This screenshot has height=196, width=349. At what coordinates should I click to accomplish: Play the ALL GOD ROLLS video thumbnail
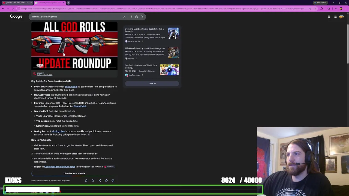pyautogui.click(x=74, y=45)
